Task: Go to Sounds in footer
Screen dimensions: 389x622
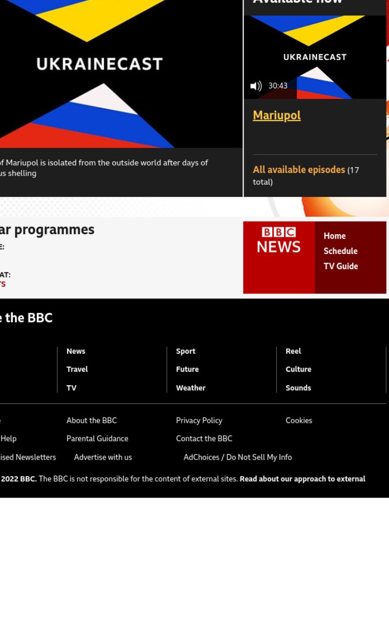Action: point(298,388)
